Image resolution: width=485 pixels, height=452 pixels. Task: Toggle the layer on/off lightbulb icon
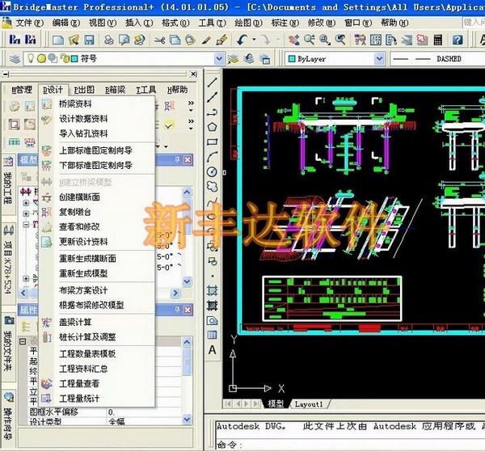pyautogui.click(x=31, y=58)
